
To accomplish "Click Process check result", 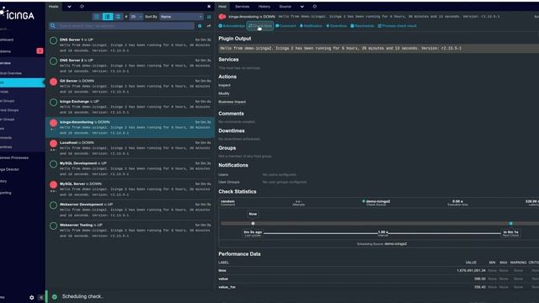I will click(x=397, y=26).
